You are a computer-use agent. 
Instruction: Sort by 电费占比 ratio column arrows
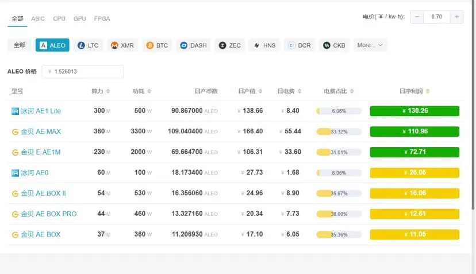pos(352,91)
